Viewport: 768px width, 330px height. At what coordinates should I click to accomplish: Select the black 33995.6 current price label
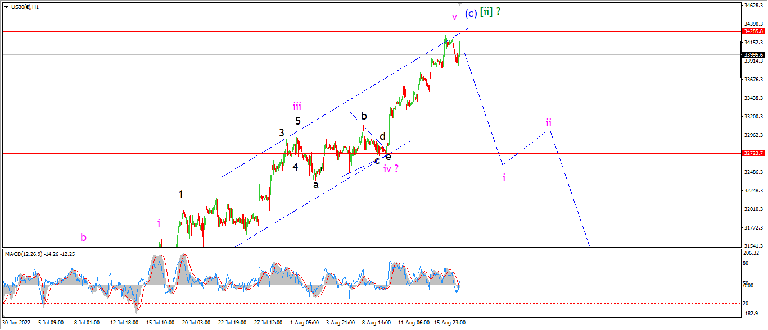(x=753, y=54)
